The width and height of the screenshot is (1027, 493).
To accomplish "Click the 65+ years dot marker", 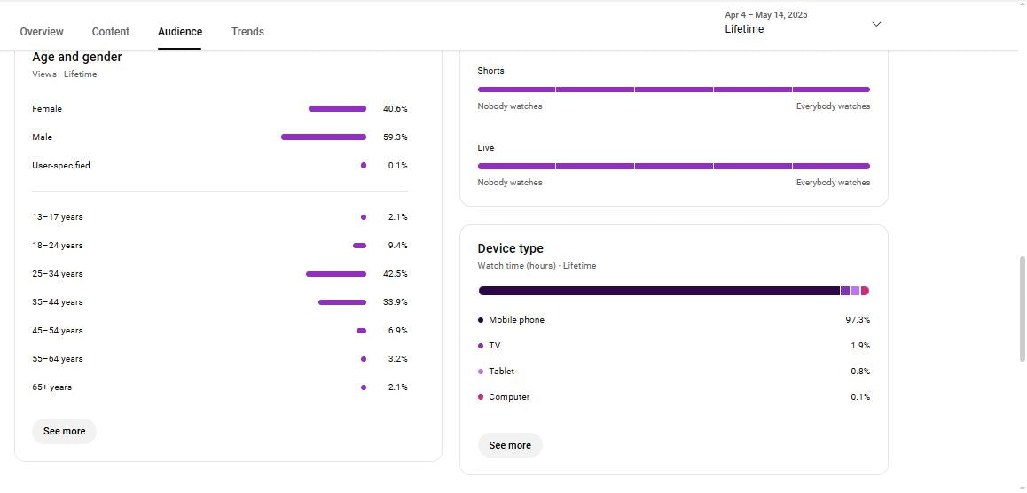I will pos(364,387).
